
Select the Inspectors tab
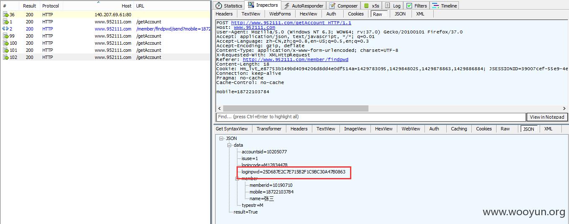pyautogui.click(x=263, y=5)
